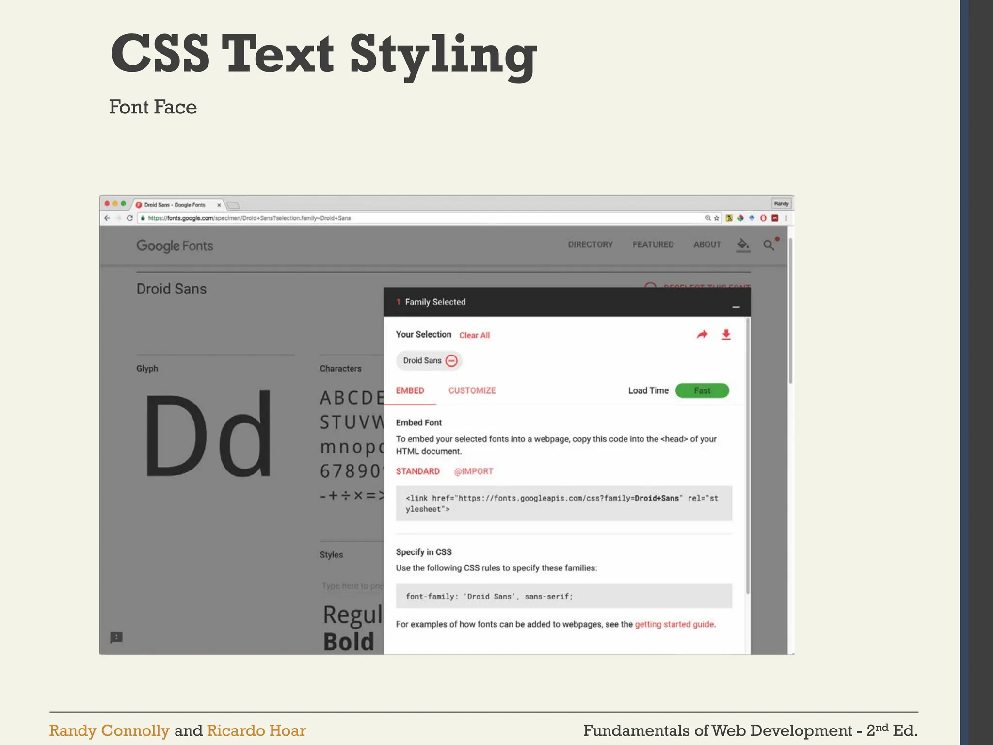The image size is (993, 745).
Task: Click the FEATURED navigation item
Action: [653, 244]
